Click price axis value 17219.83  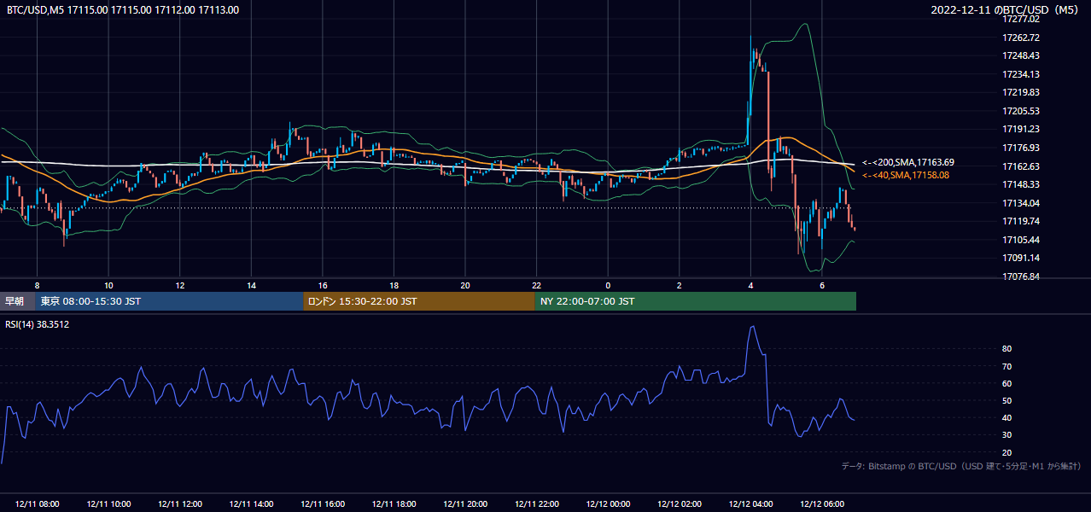pos(1021,92)
